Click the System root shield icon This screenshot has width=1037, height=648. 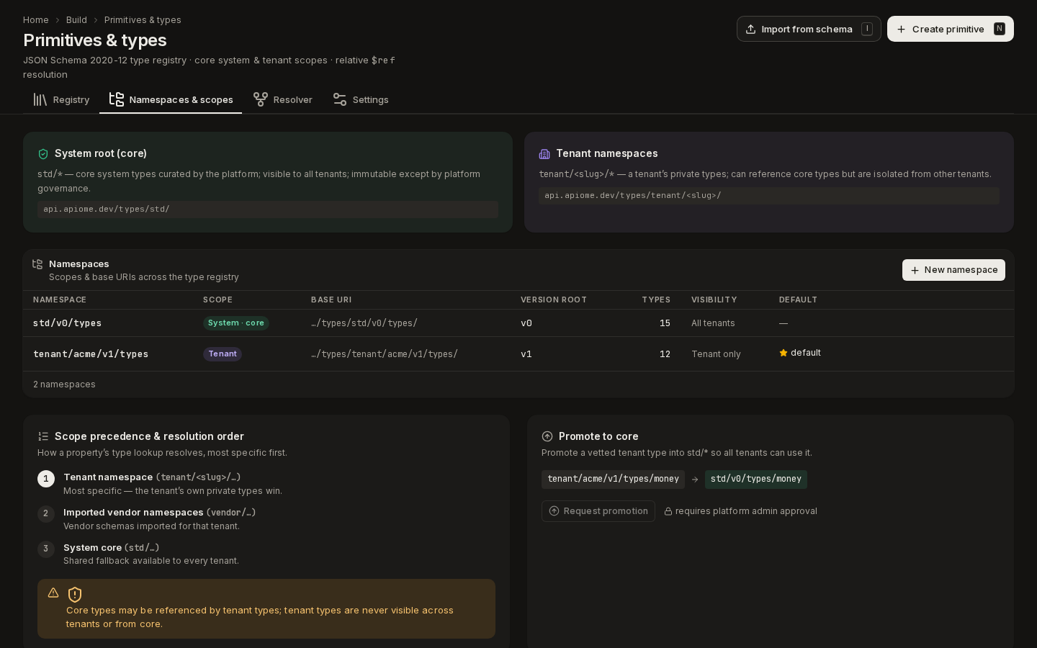click(x=43, y=154)
